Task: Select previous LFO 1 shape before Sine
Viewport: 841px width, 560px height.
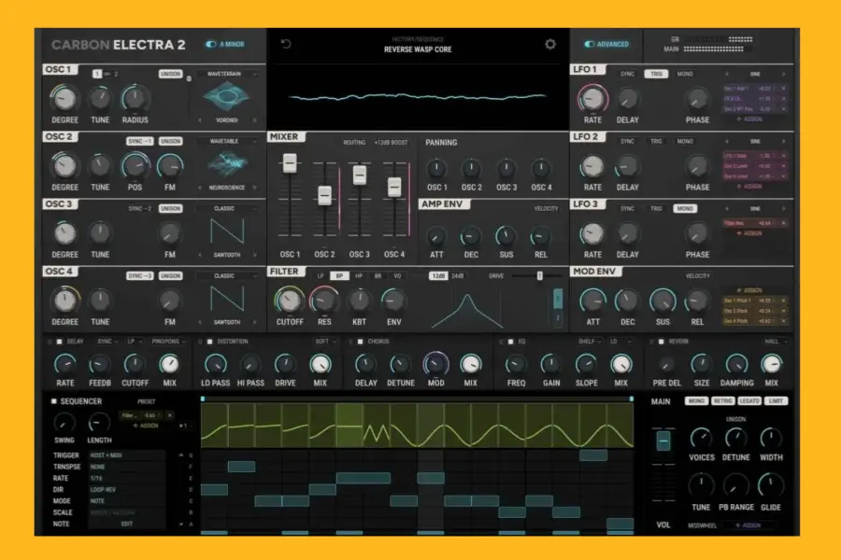Action: coord(727,74)
